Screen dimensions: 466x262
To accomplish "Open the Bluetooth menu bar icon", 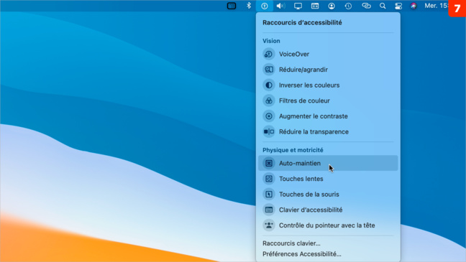I will 249,6.
